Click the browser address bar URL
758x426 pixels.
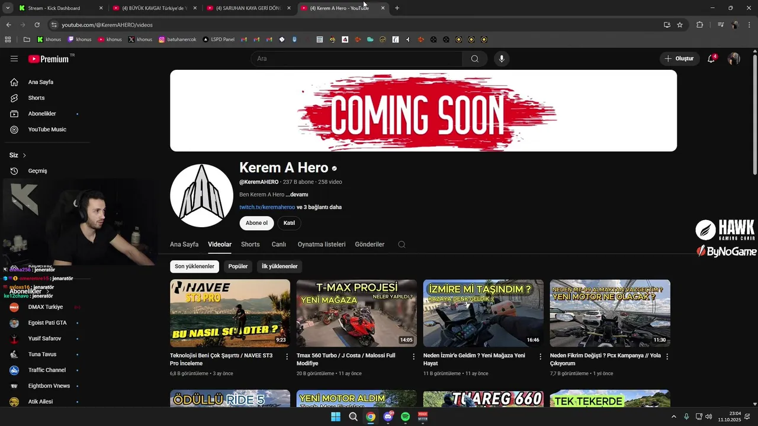[107, 25]
